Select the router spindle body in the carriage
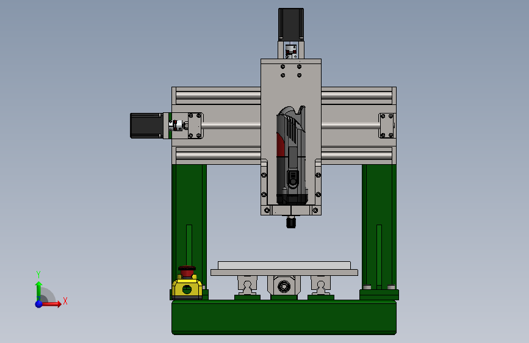Viewport: 529px width, 343px height. tap(292, 155)
